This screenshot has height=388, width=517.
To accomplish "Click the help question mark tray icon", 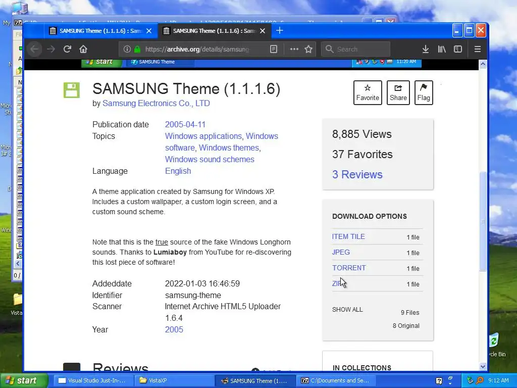I will [x=439, y=381].
